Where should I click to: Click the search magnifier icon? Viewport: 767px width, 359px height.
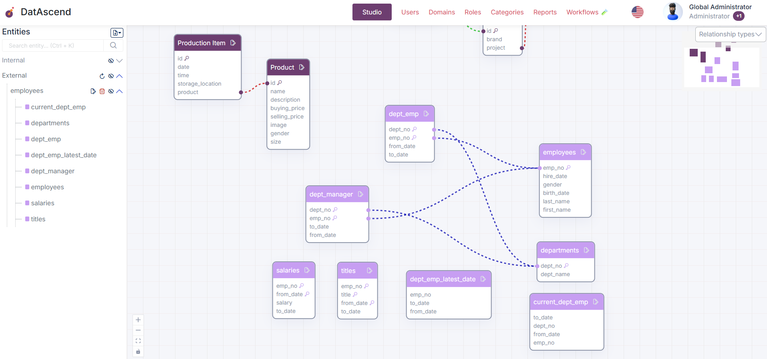click(113, 46)
